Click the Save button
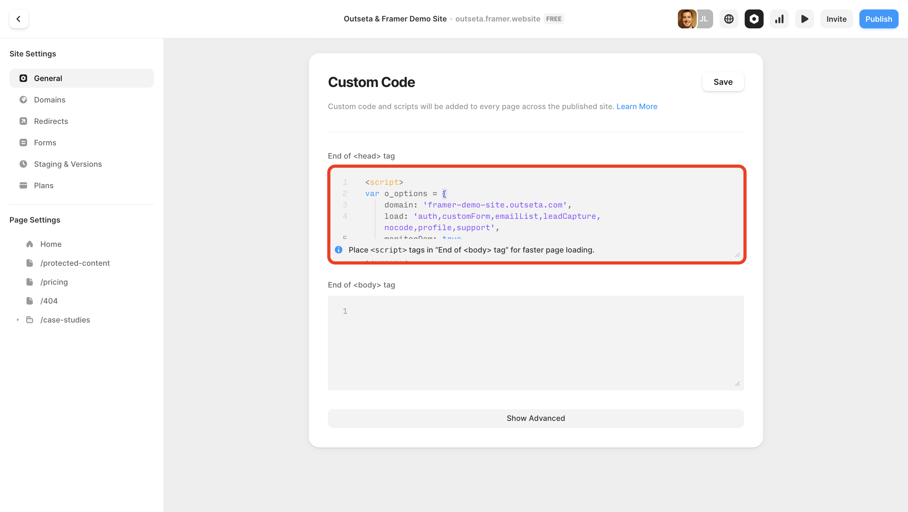Screen dimensions: 908x512 (723, 82)
